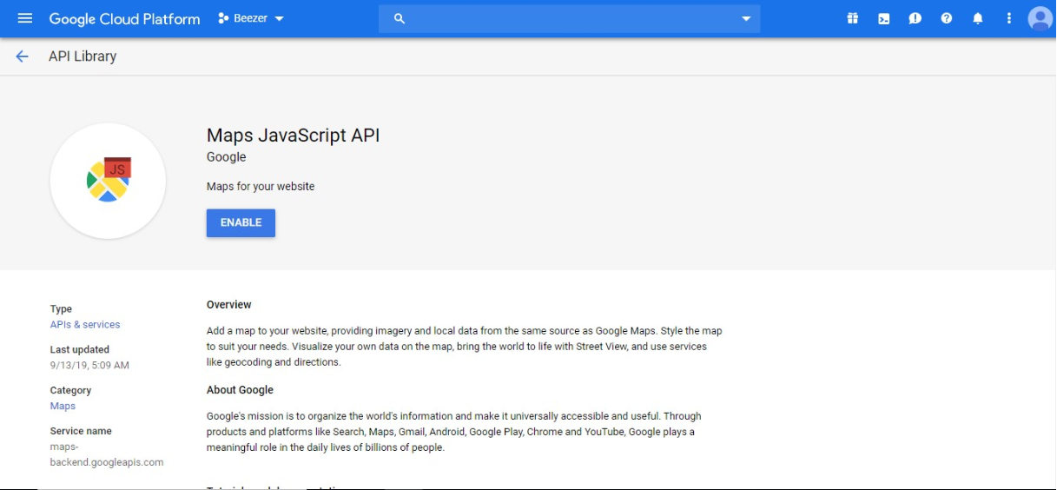Open the send feedback icon
Viewport: 1057px width, 490px height.
point(915,18)
